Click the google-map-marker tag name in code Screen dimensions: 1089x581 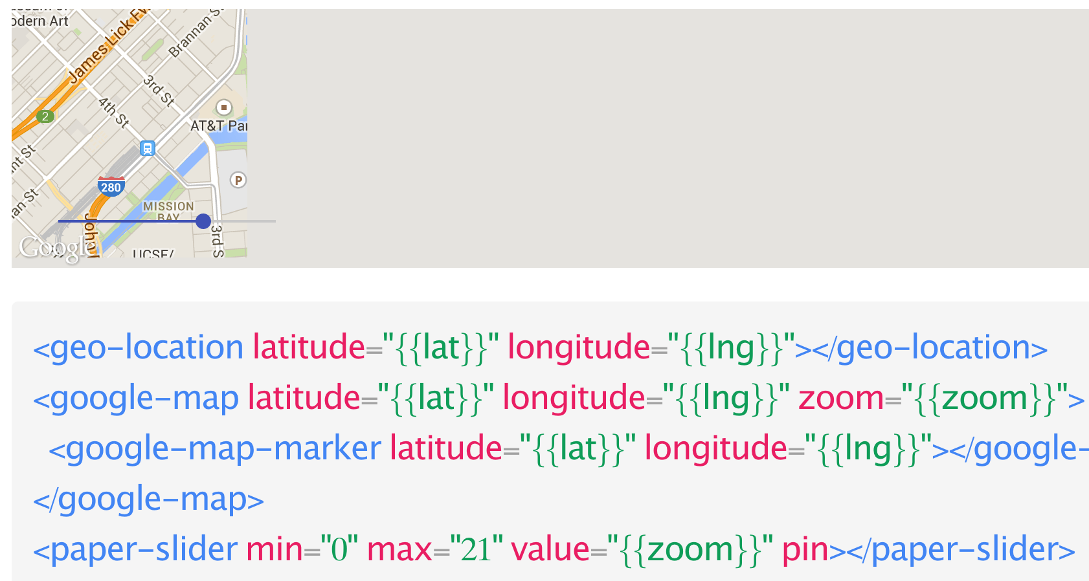click(223, 448)
